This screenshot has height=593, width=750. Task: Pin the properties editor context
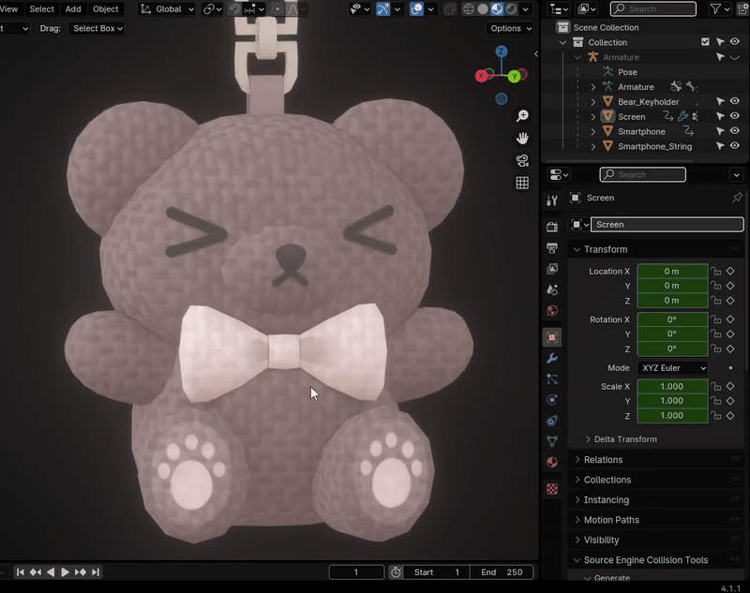[737, 198]
